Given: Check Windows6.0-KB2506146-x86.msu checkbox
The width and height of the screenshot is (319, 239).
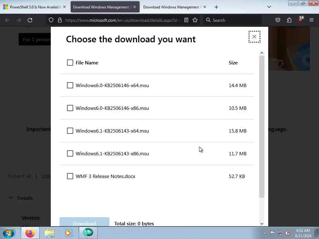Looking at the screenshot, I should click(x=70, y=108).
